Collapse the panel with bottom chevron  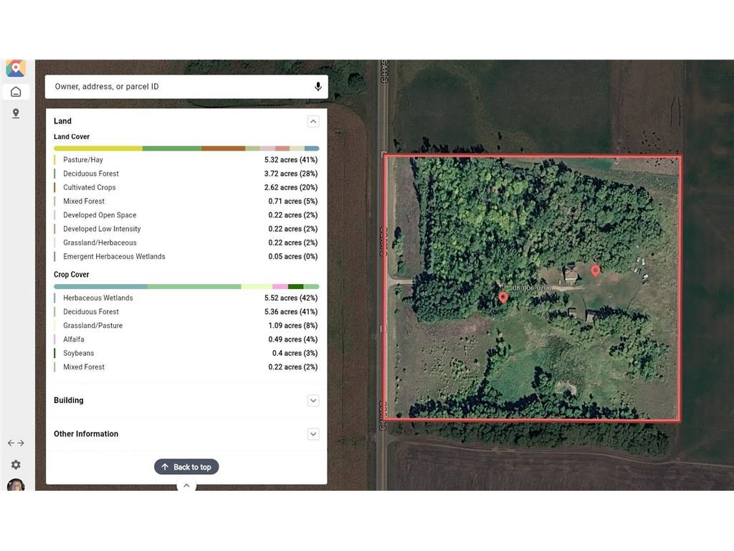pos(186,486)
